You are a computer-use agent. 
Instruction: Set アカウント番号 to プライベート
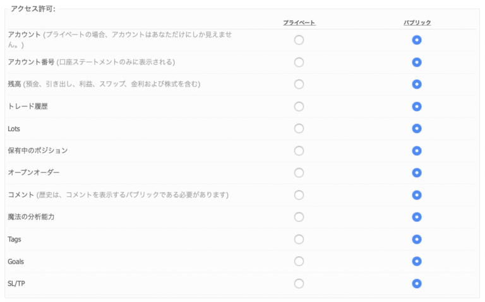pyautogui.click(x=299, y=62)
